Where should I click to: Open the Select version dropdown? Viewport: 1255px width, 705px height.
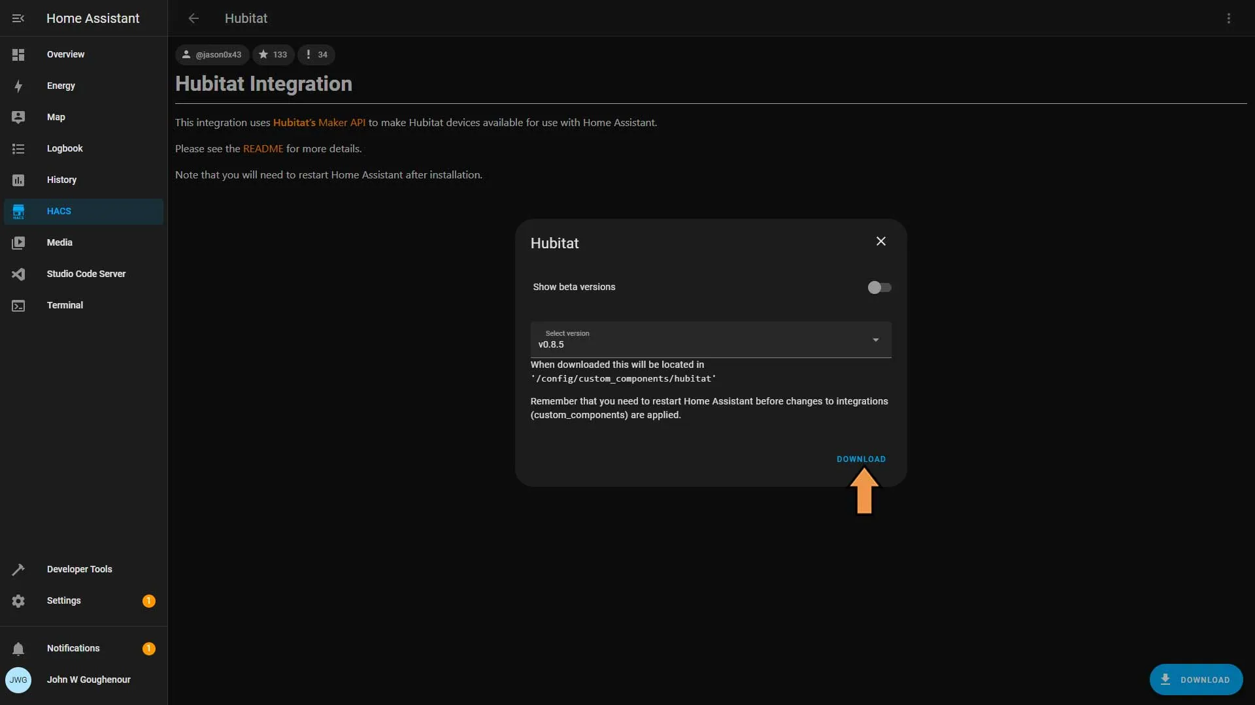[711, 340]
